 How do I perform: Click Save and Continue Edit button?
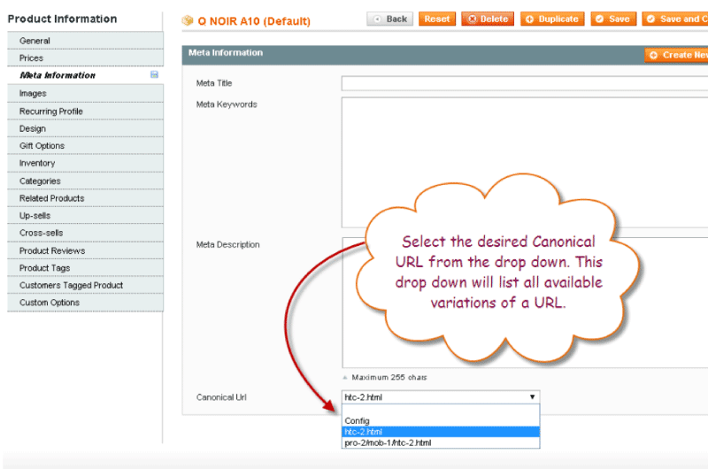[675, 19]
